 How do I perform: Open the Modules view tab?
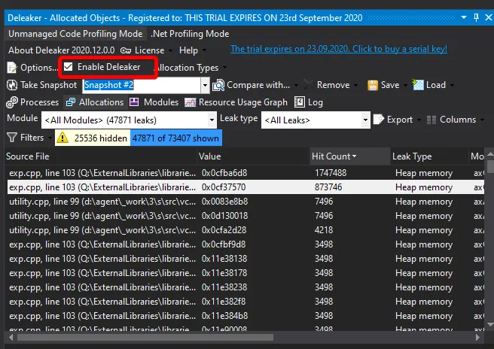click(x=154, y=102)
